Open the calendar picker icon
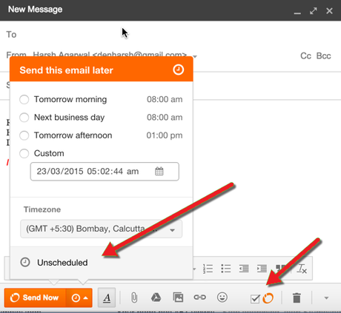 pos(159,171)
